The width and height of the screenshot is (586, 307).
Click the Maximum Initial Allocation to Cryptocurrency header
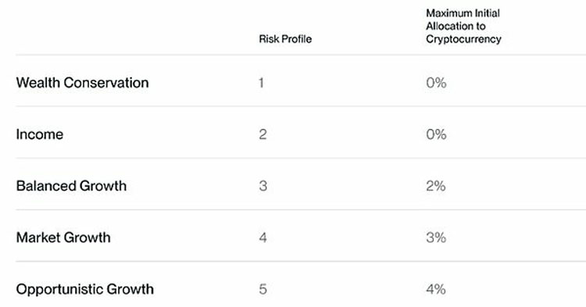pyautogui.click(x=463, y=26)
